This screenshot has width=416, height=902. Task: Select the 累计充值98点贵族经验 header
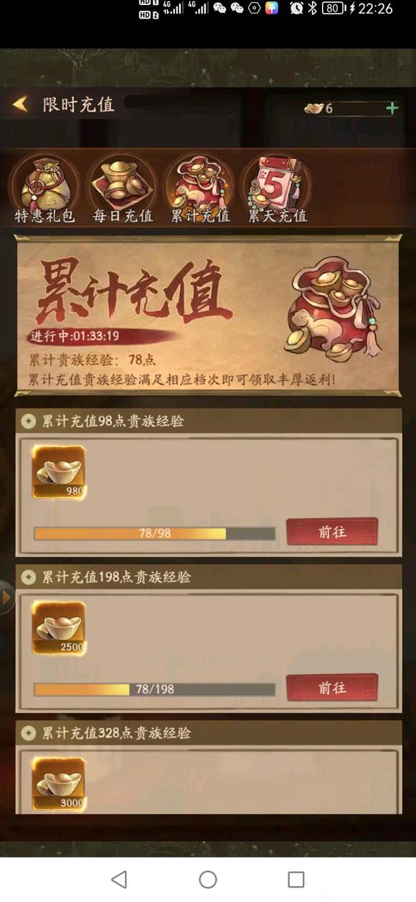pos(209,421)
